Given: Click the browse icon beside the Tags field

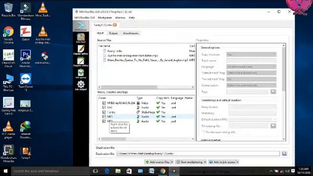Looking at the screenshot, I should point(273,91).
